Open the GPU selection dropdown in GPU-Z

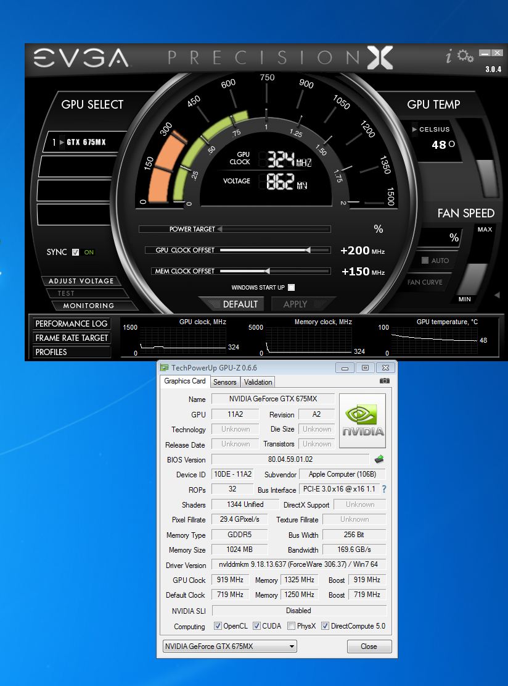(230, 646)
